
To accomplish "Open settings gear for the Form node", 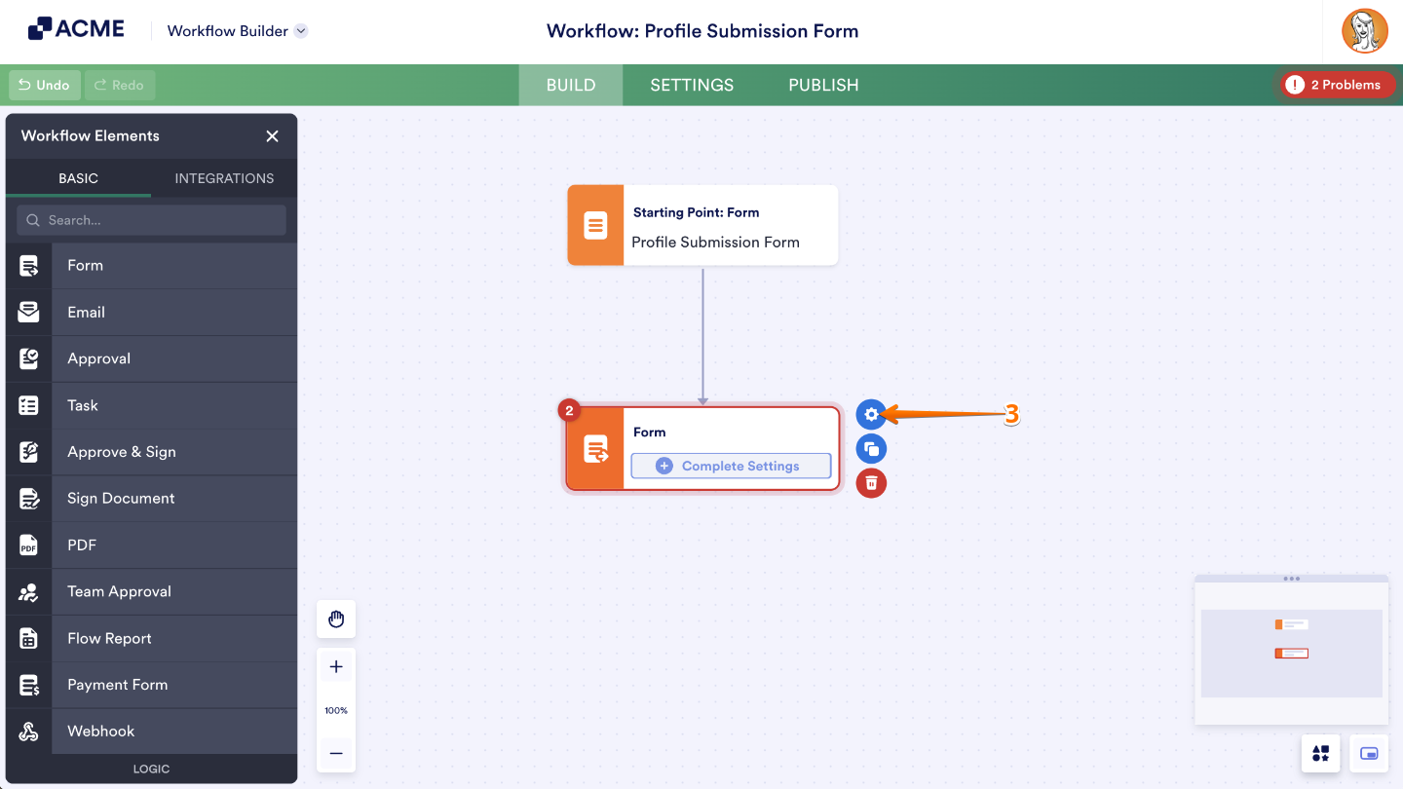I will (871, 415).
